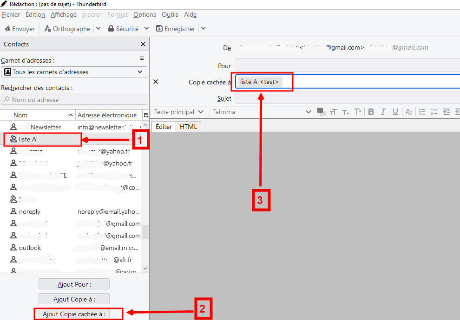Open the column picker icon in contacts list

click(146, 115)
